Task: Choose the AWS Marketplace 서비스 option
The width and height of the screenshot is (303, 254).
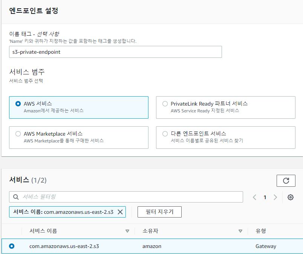Action: tap(18, 134)
